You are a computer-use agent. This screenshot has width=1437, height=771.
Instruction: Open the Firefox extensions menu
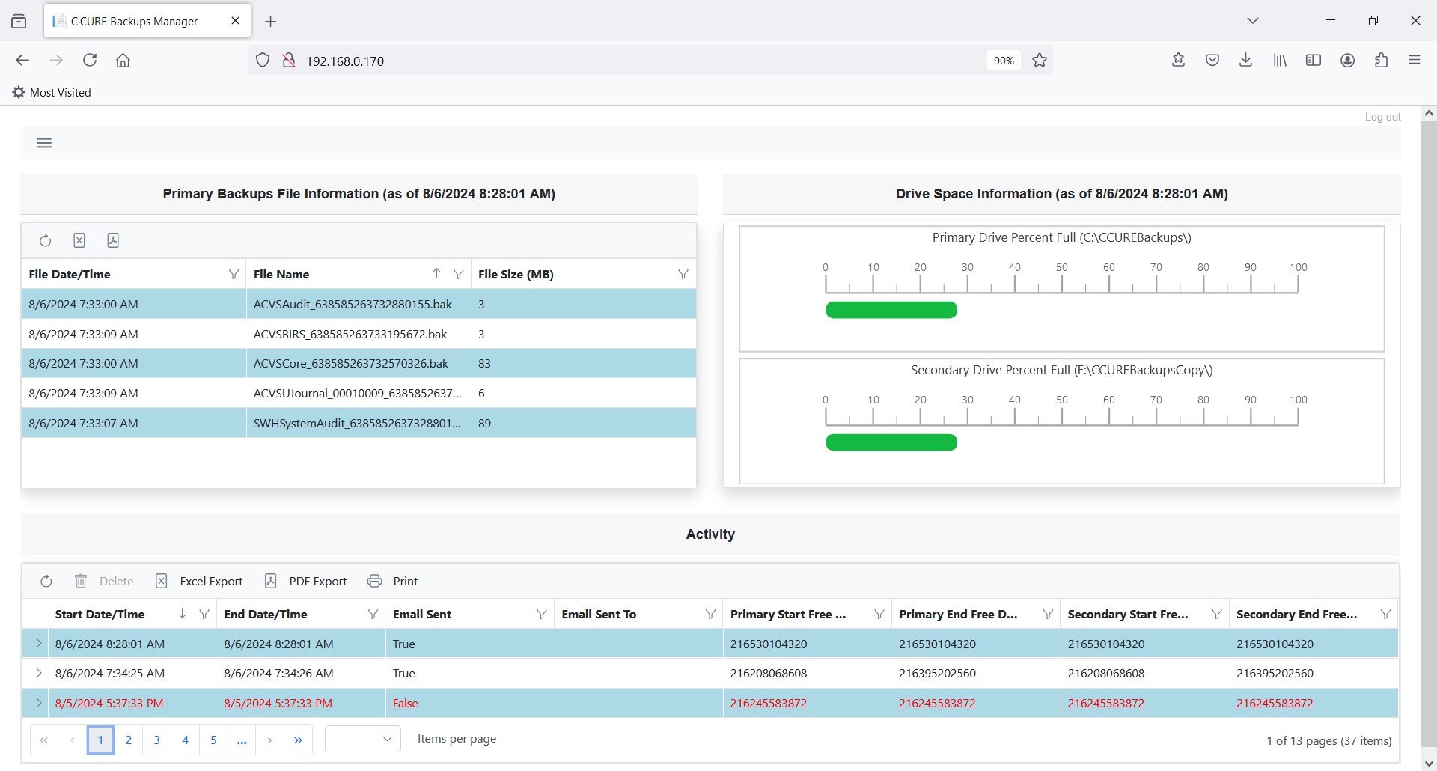tap(1382, 61)
